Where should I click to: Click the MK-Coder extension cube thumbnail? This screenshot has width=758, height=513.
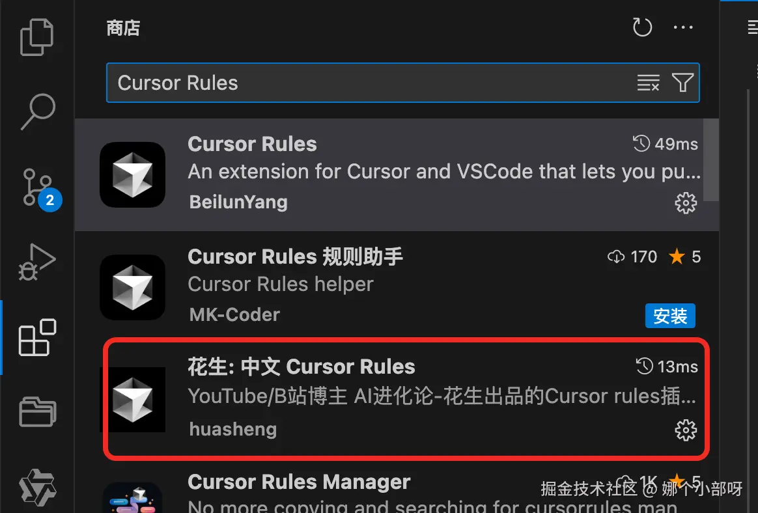click(x=132, y=287)
